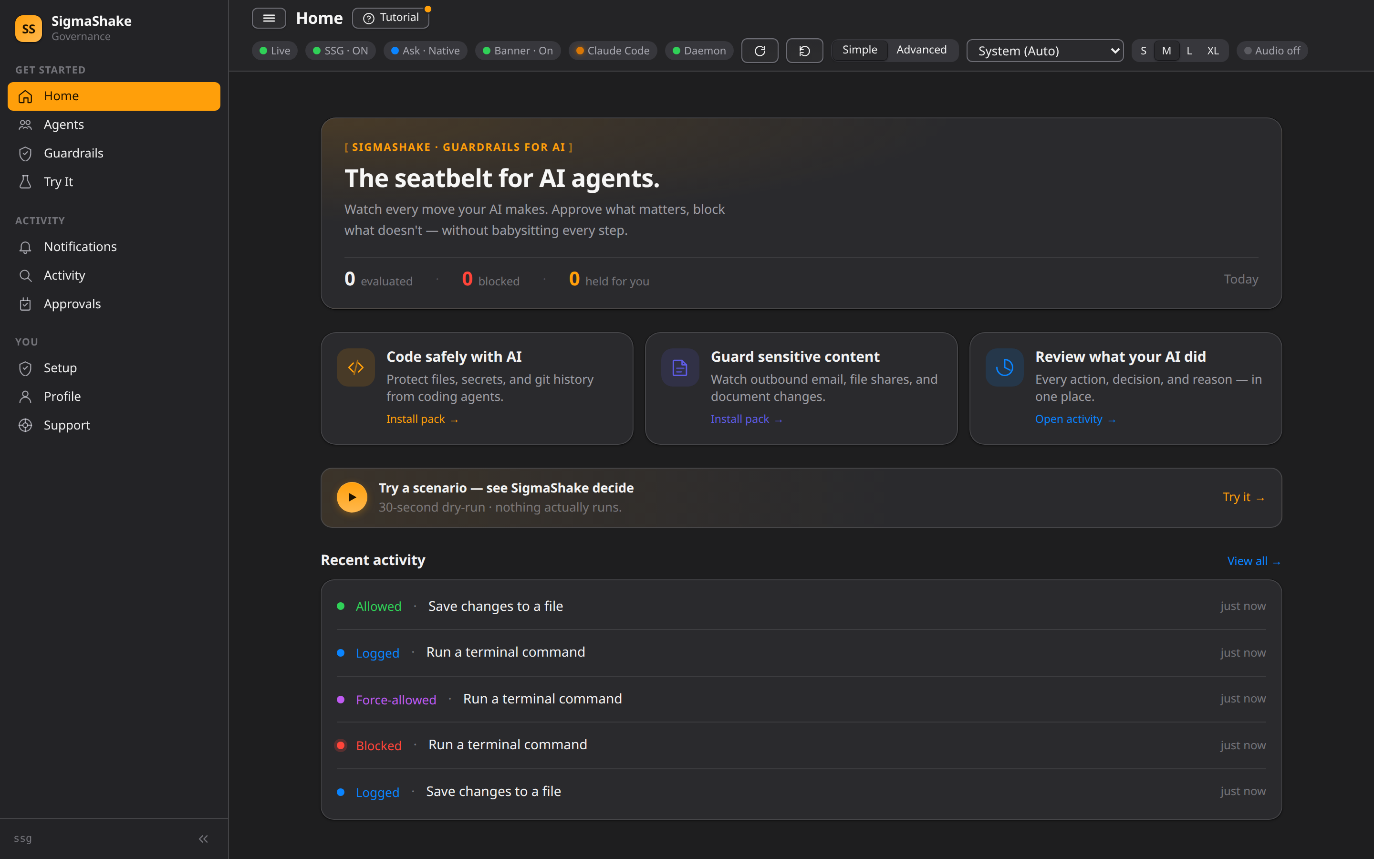
Task: Click the pie chart review icon
Action: 1004,367
